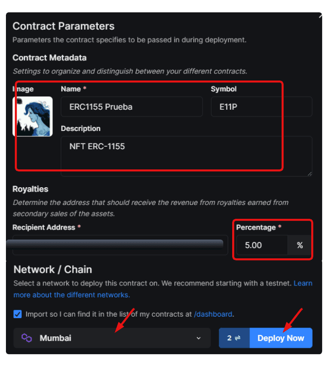This screenshot has height=366, width=330.
Task: Click the percent sign suffix icon
Action: 300,245
